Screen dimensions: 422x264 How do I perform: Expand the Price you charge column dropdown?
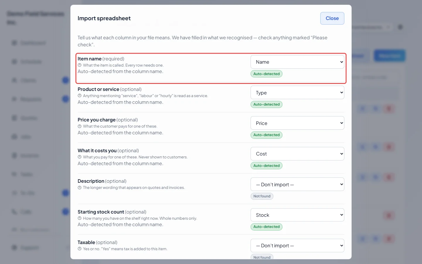coord(297,123)
